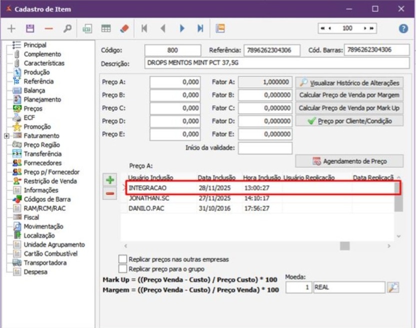Click the Data Inclusão column header

click(217, 177)
